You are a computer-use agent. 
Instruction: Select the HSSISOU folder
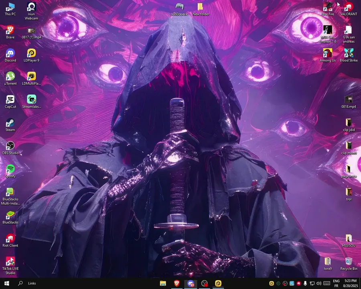coord(349,241)
